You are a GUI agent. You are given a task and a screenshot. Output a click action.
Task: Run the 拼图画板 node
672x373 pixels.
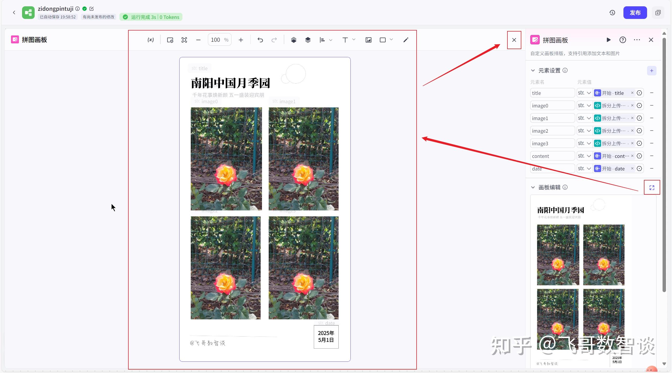609,40
